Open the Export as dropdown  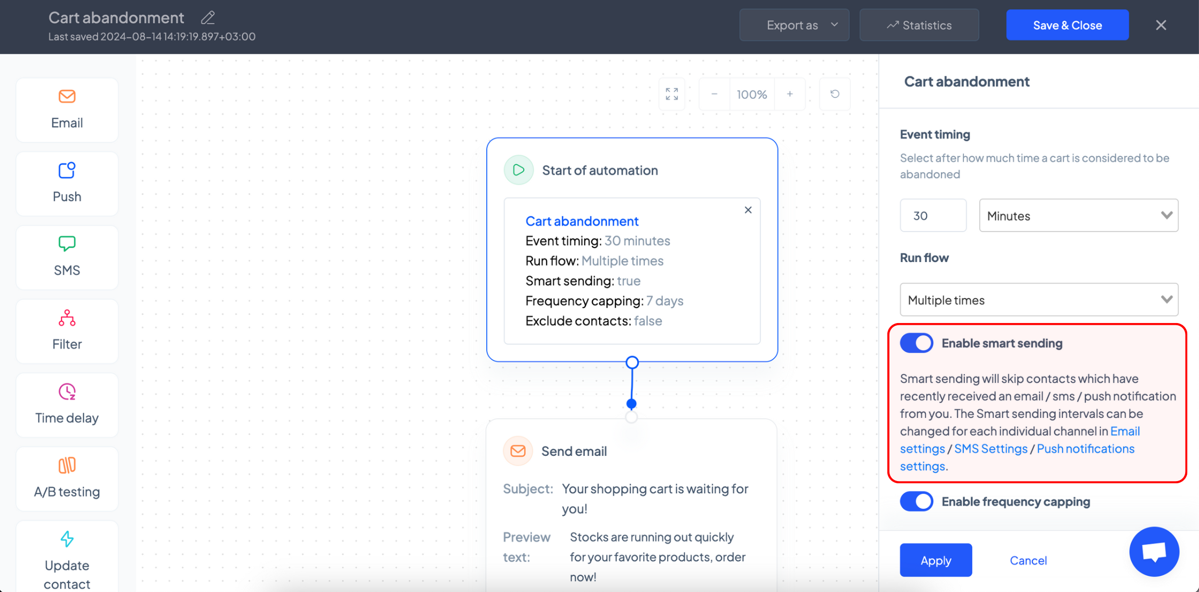(794, 25)
